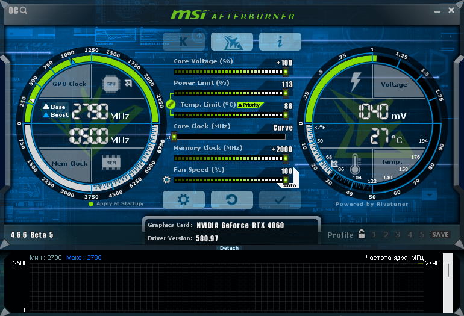The height and width of the screenshot is (316, 464).
Task: Click the Temp. Limit 88 value
Action: [x=288, y=106]
